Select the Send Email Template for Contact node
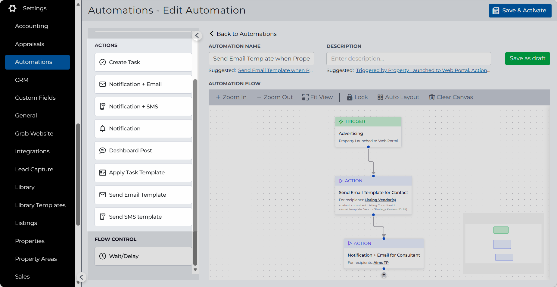This screenshot has width=557, height=287. click(x=373, y=195)
